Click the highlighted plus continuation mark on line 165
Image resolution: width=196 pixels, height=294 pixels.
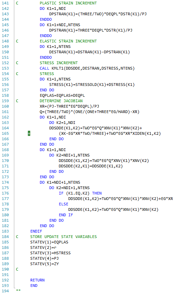(29, 133)
